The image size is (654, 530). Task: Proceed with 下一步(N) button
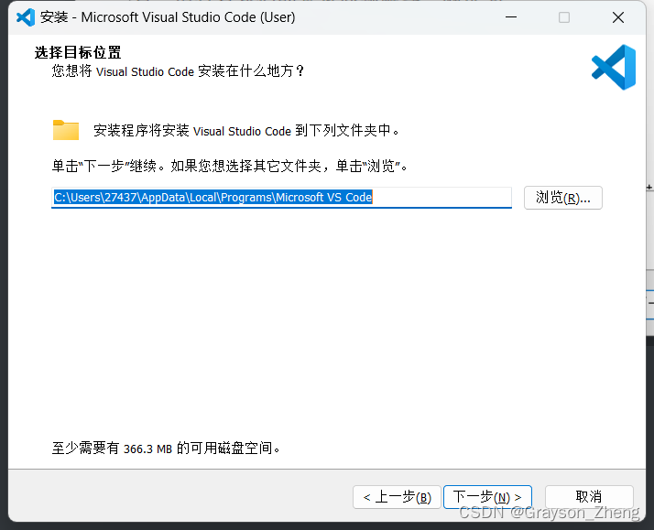487,497
